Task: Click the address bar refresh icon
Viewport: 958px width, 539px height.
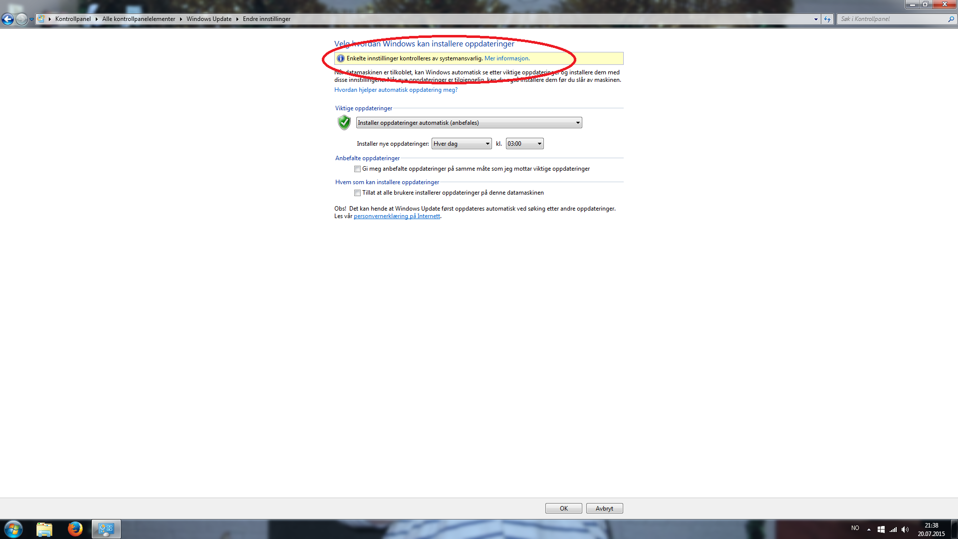Action: tap(827, 19)
